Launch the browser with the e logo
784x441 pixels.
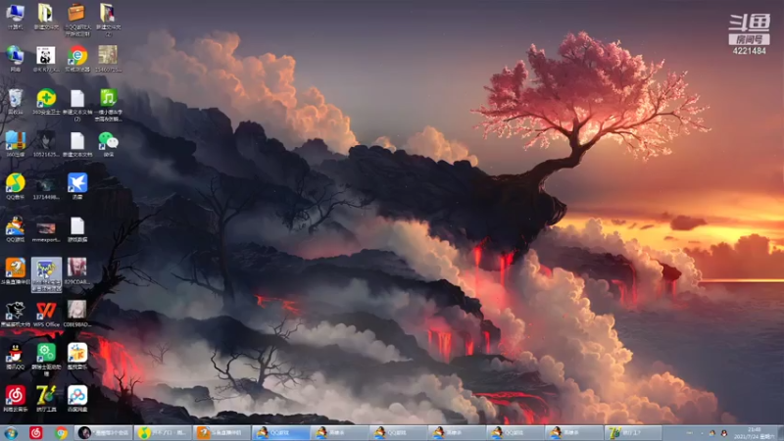77,59
